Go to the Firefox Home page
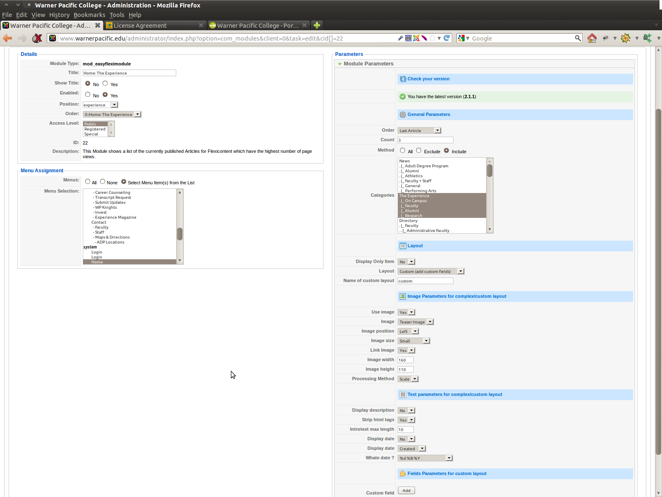 (592, 38)
